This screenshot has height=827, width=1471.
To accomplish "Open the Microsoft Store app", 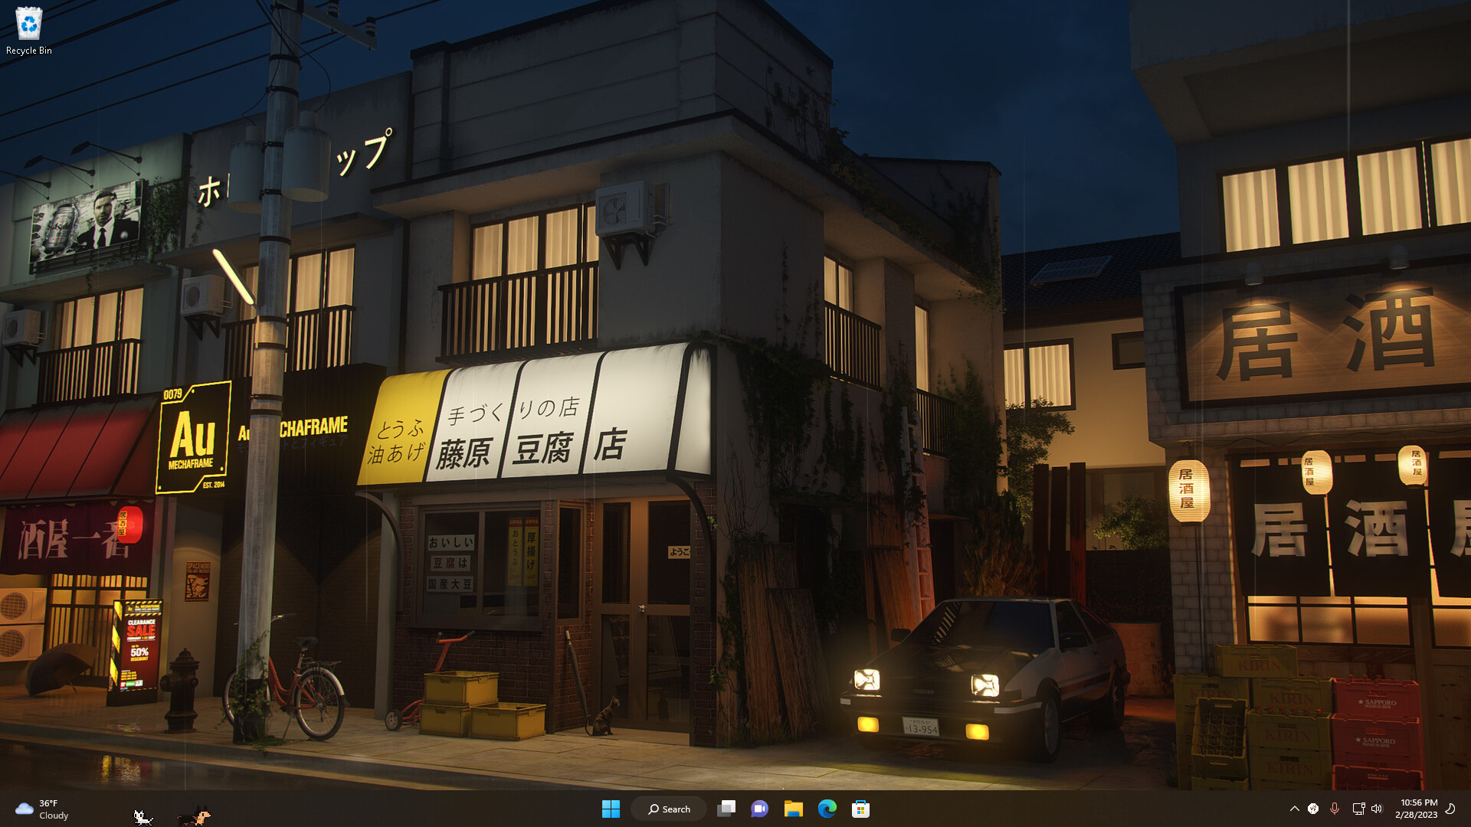I will point(860,809).
